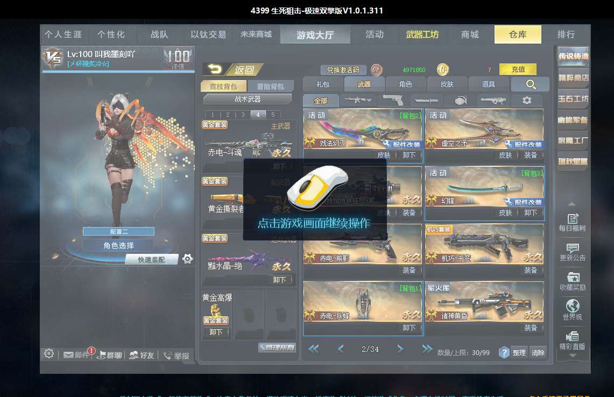Switch to 竞技背包 backpack tab
This screenshot has height=397, width=614.
(x=223, y=86)
